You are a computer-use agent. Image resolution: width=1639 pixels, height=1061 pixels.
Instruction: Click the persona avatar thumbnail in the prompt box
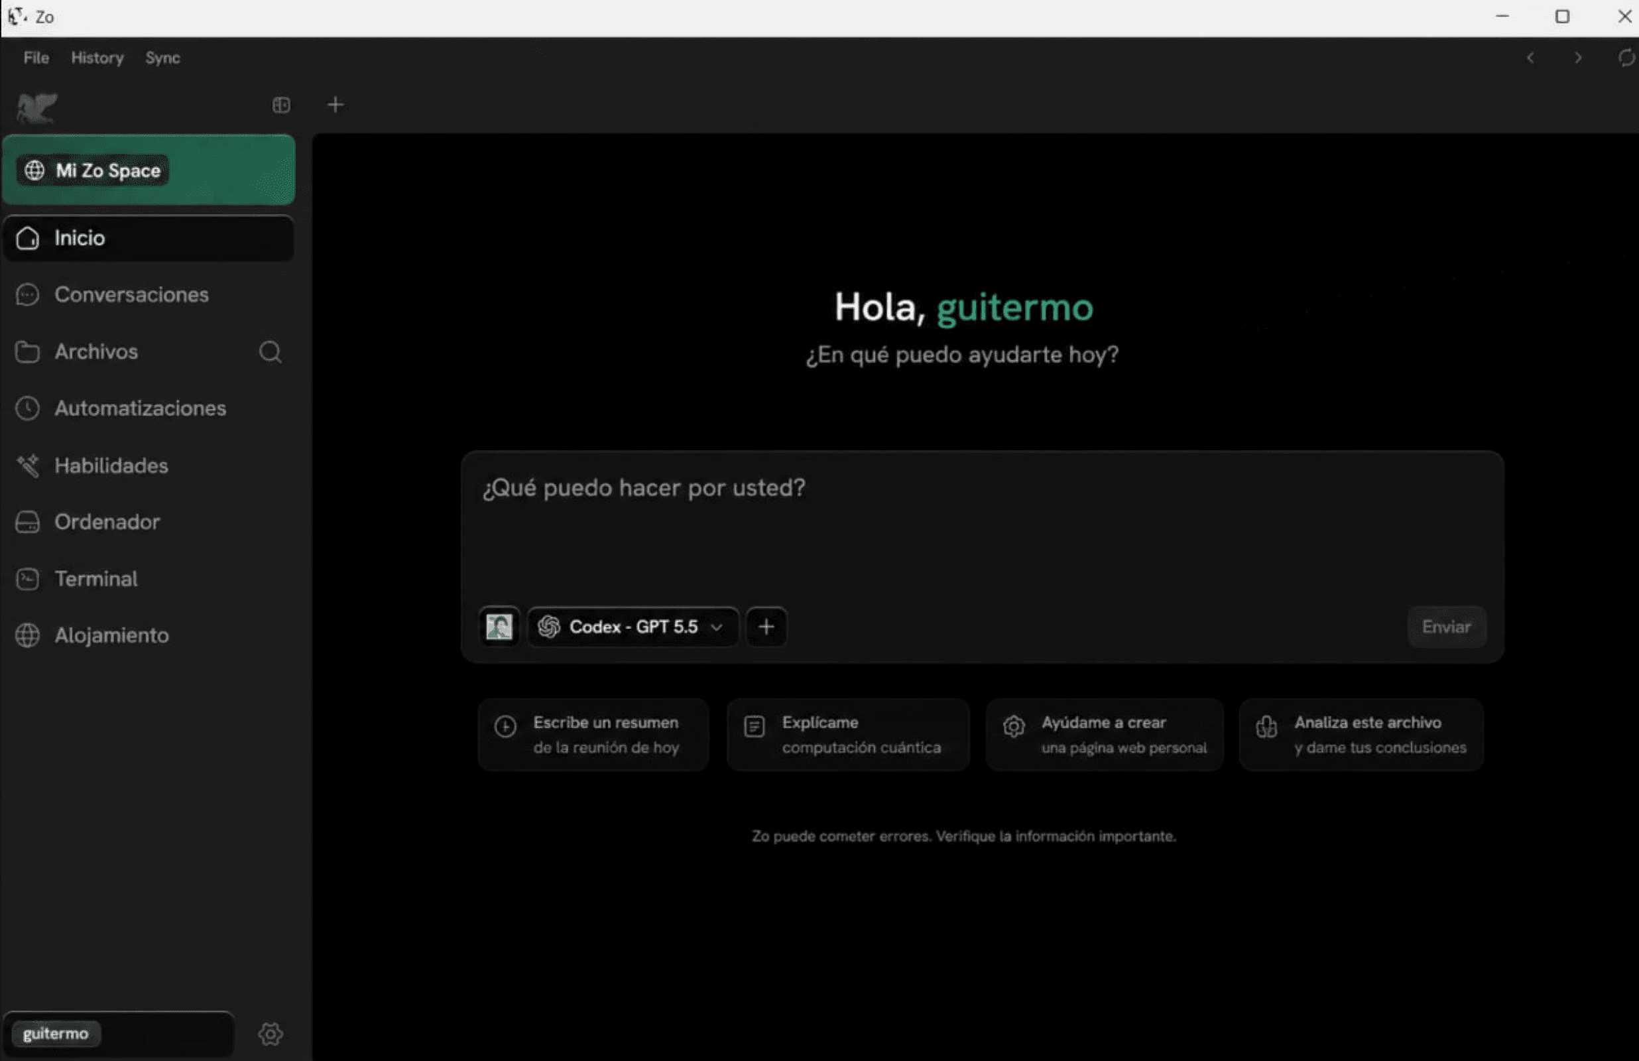(499, 627)
